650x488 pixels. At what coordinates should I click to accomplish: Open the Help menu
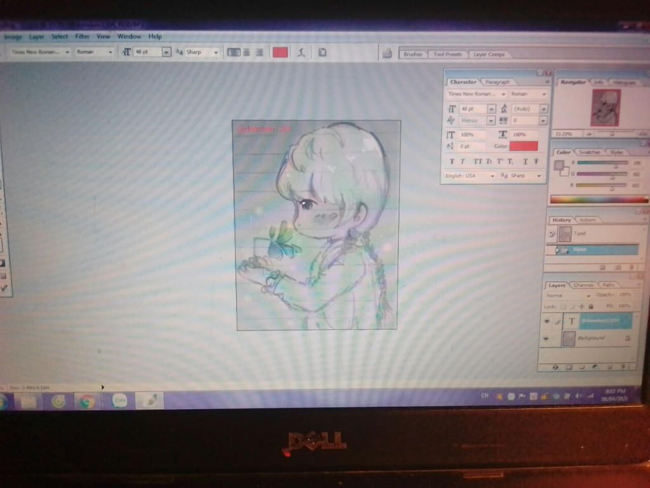click(155, 36)
